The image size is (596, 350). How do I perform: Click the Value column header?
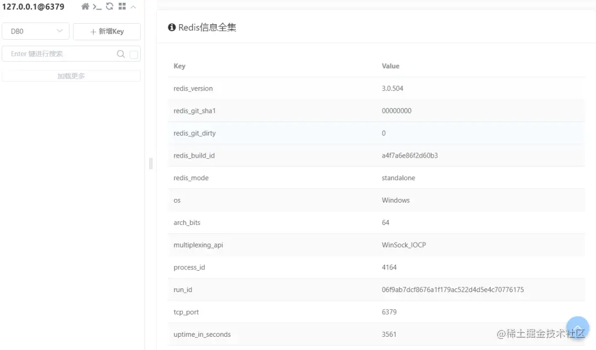(390, 66)
